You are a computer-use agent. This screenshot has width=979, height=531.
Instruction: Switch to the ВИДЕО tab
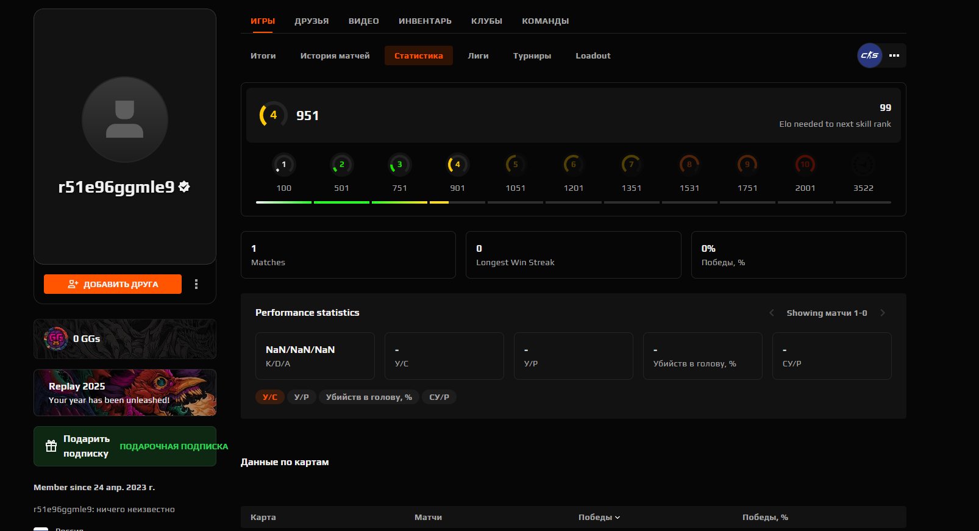(x=364, y=21)
